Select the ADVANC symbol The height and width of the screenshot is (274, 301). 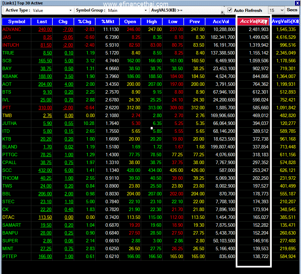pos(12,29)
